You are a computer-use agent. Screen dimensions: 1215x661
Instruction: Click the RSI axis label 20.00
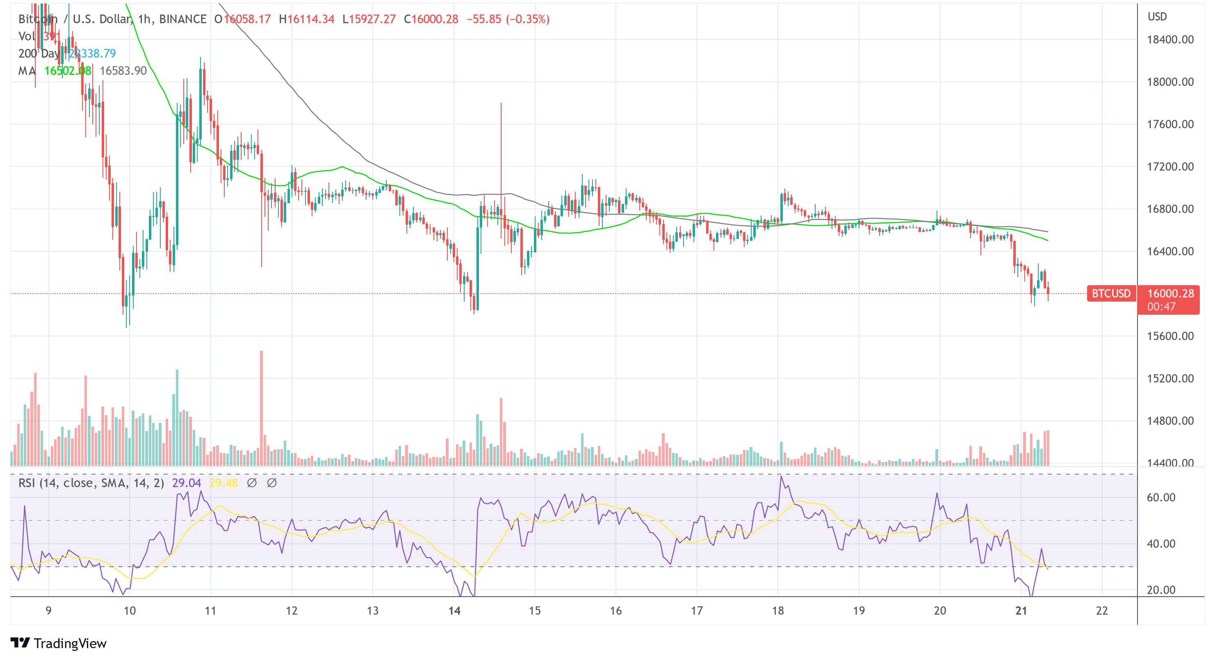[1161, 590]
